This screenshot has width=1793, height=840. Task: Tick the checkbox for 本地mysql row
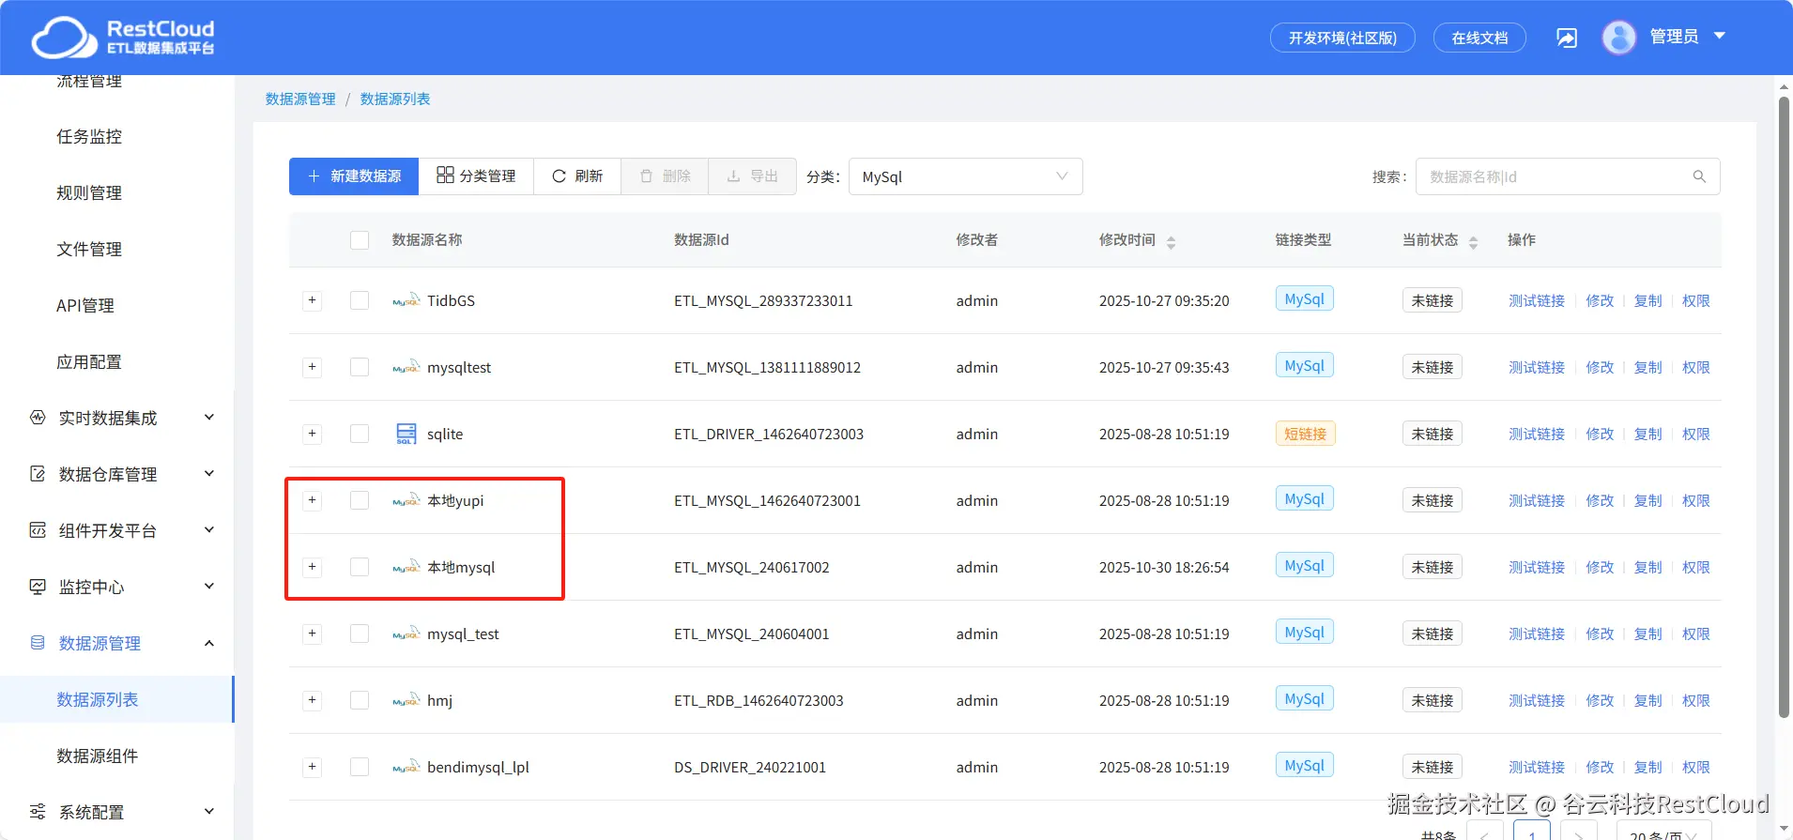point(360,567)
